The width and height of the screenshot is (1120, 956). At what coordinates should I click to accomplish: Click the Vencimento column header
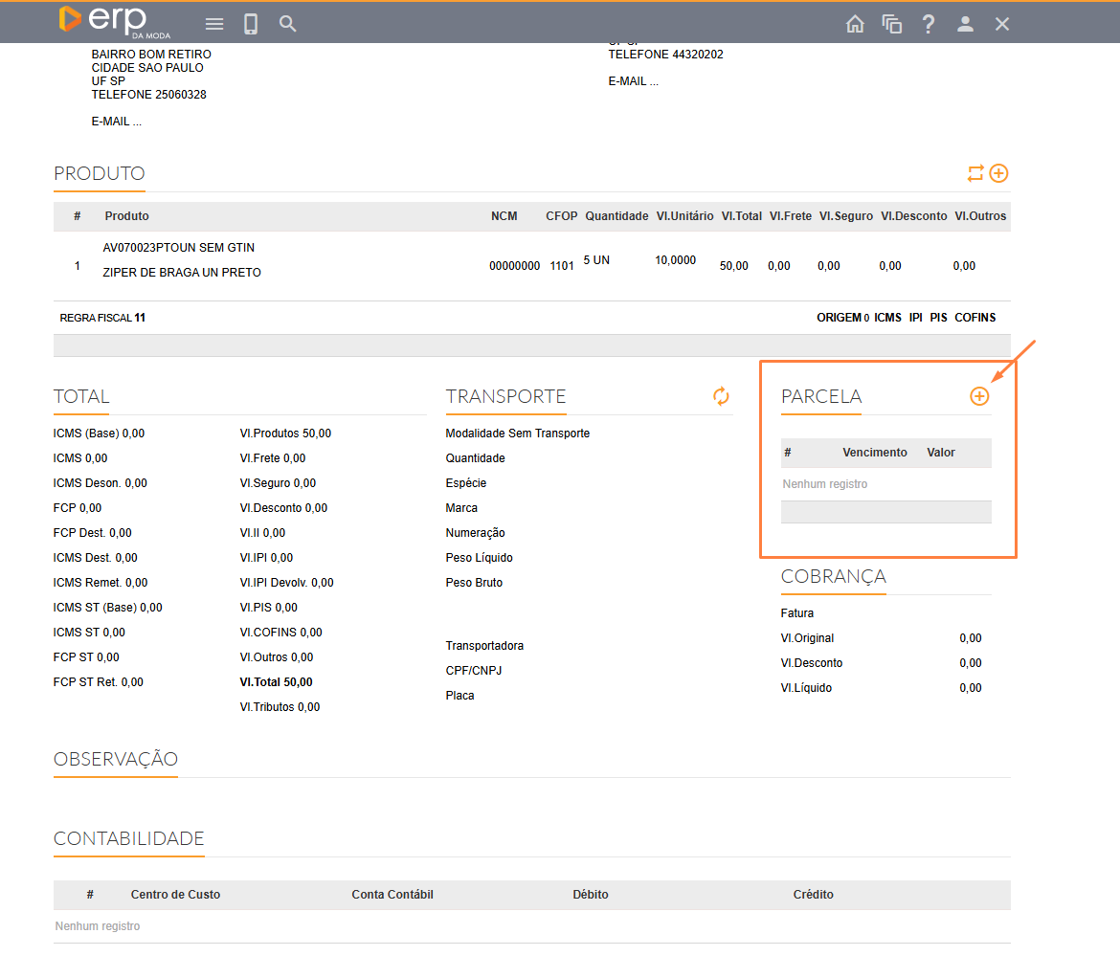pos(874,453)
